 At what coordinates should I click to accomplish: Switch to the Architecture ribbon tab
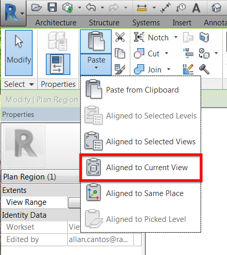click(x=56, y=23)
